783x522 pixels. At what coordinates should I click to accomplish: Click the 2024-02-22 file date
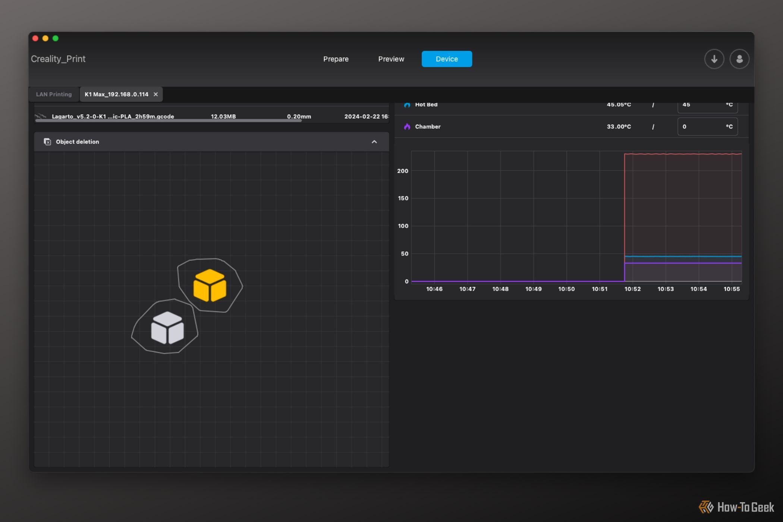[367, 116]
